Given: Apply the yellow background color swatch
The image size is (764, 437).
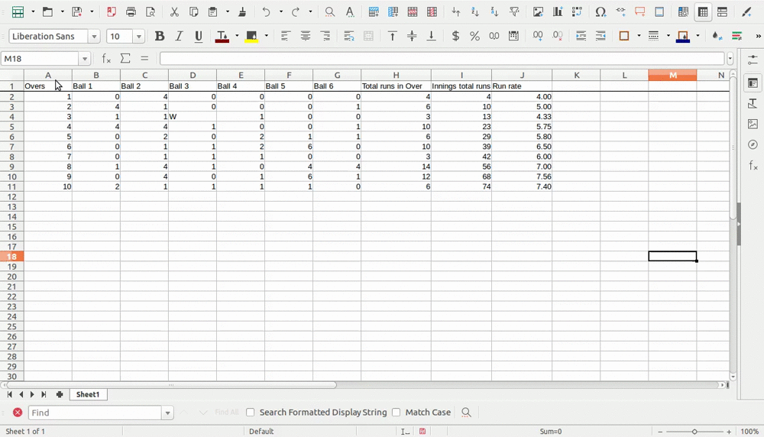Looking at the screenshot, I should 251,36.
